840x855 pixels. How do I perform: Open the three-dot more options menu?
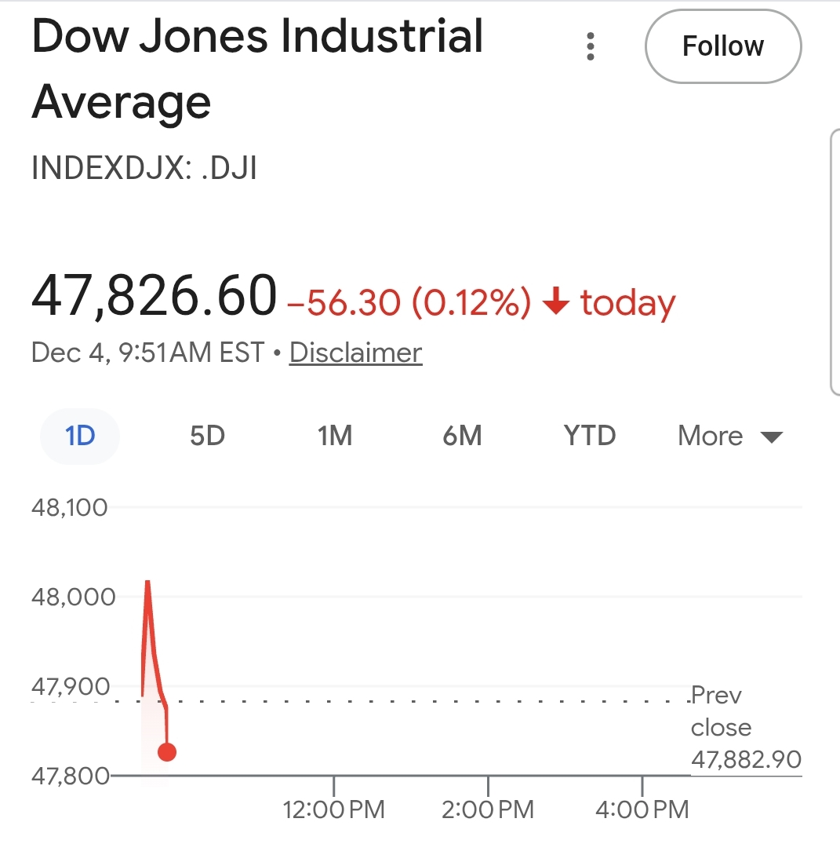[591, 46]
